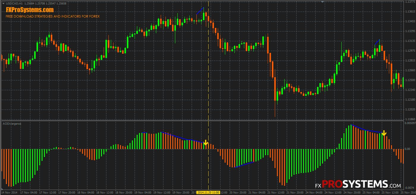Select the tall orange selloff candle below 1.12180
Image resolution: width=416 pixels, height=195 pixels.
275,89
